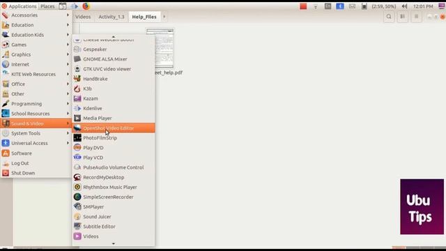Open GTK UVC video viewer
Viewport: 446px width, 251px height.
click(114, 69)
